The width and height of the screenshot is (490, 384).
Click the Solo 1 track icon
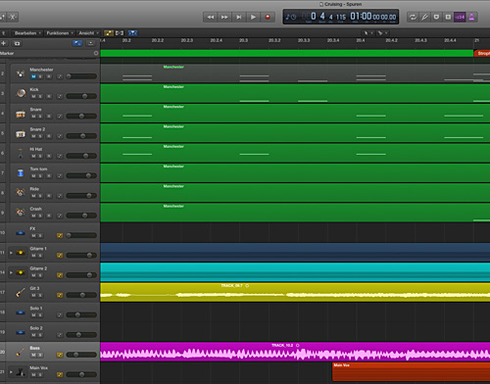click(x=21, y=312)
